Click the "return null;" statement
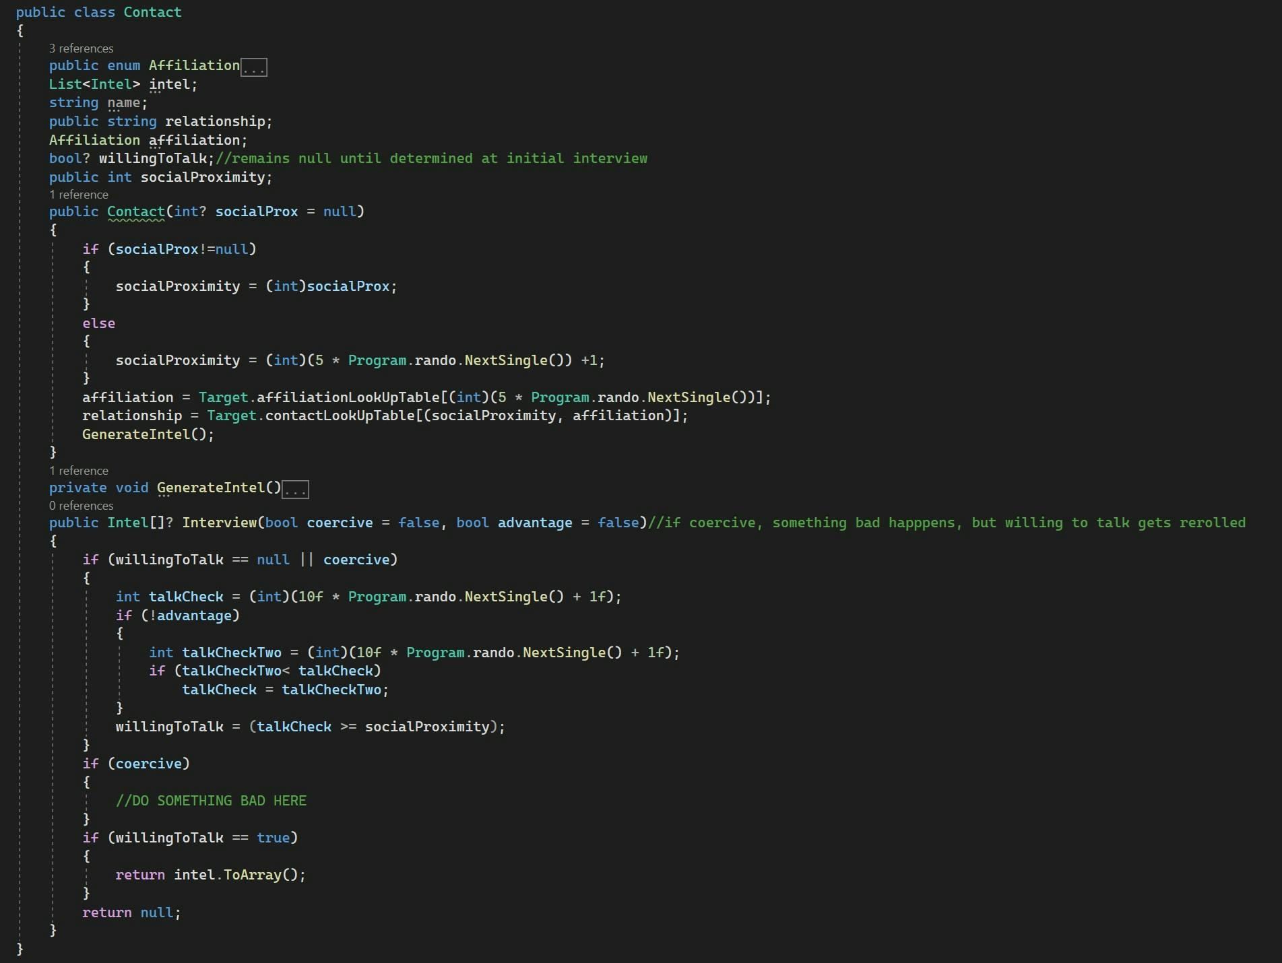 click(x=131, y=912)
